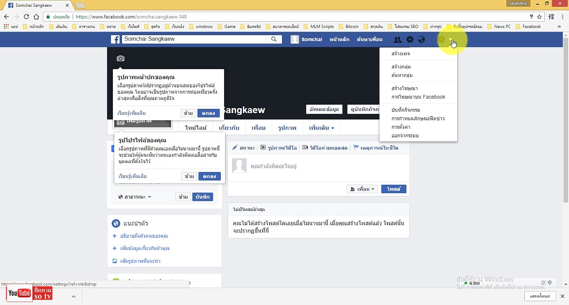
Task: Select ค้นหากลุ่ม from the menu
Action: click(402, 75)
